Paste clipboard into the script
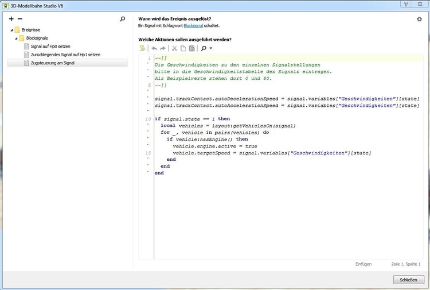 click(x=192, y=49)
